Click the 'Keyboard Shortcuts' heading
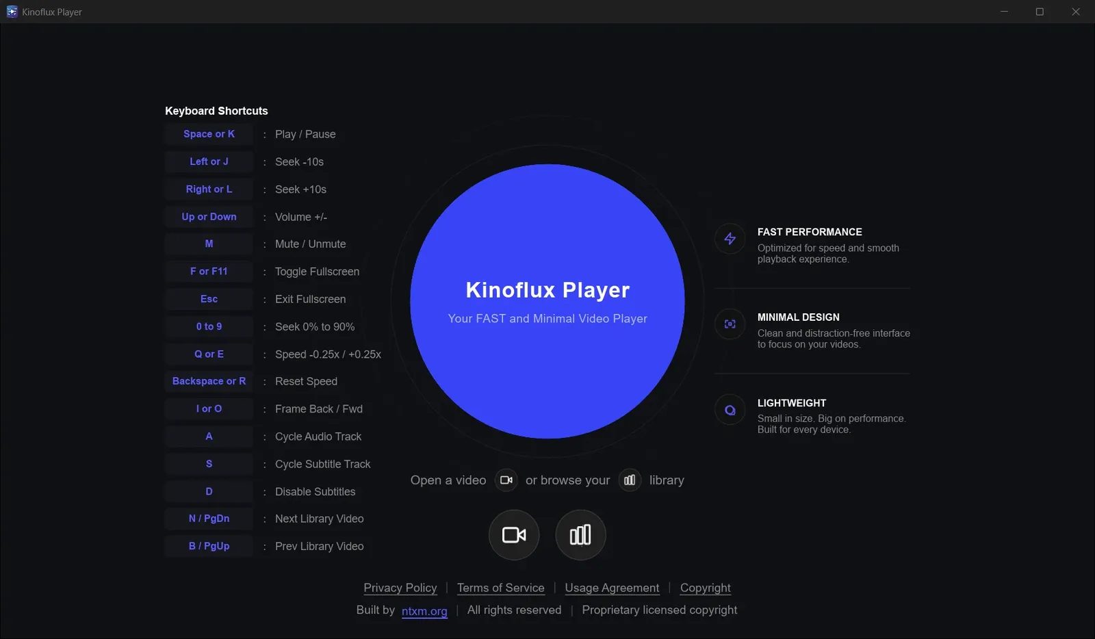The width and height of the screenshot is (1095, 639). [216, 111]
